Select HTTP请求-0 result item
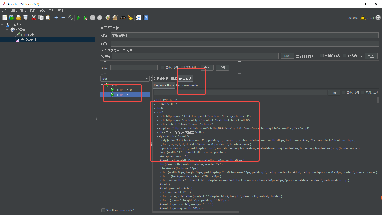This screenshot has height=215, width=382. pos(123,90)
